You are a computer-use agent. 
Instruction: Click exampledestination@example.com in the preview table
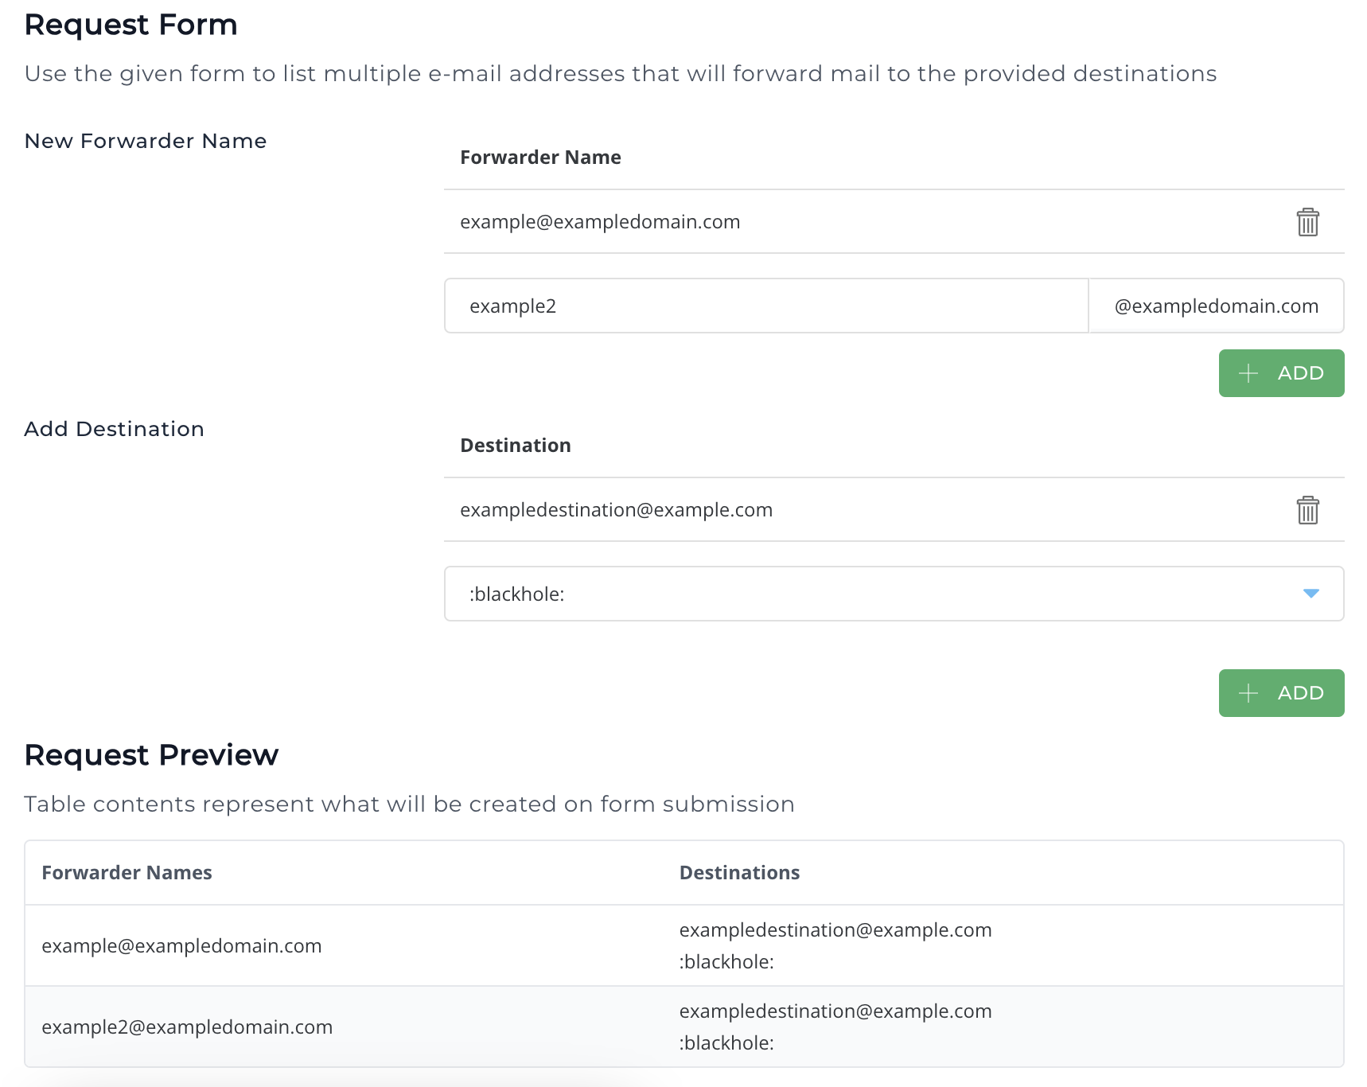point(835,929)
